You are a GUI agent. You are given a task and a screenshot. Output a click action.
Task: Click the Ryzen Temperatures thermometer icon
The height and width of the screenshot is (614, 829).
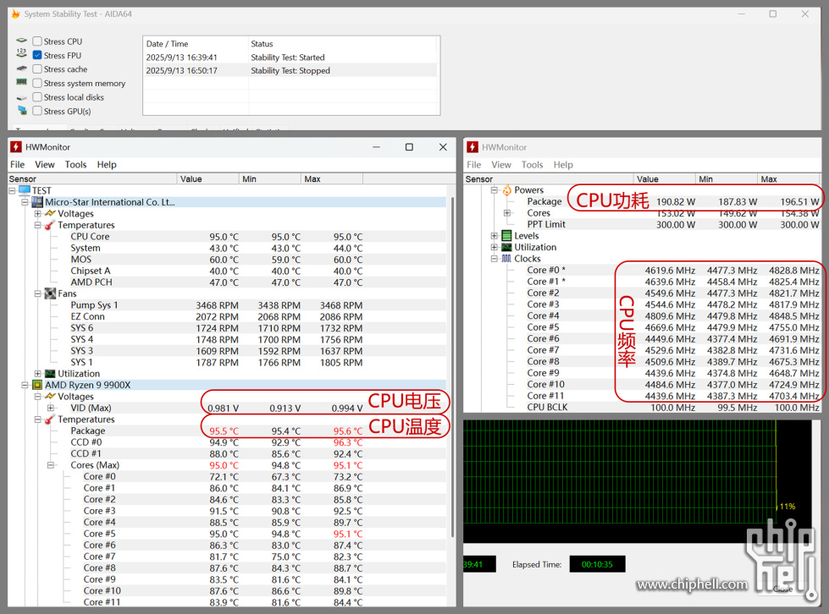(x=50, y=419)
